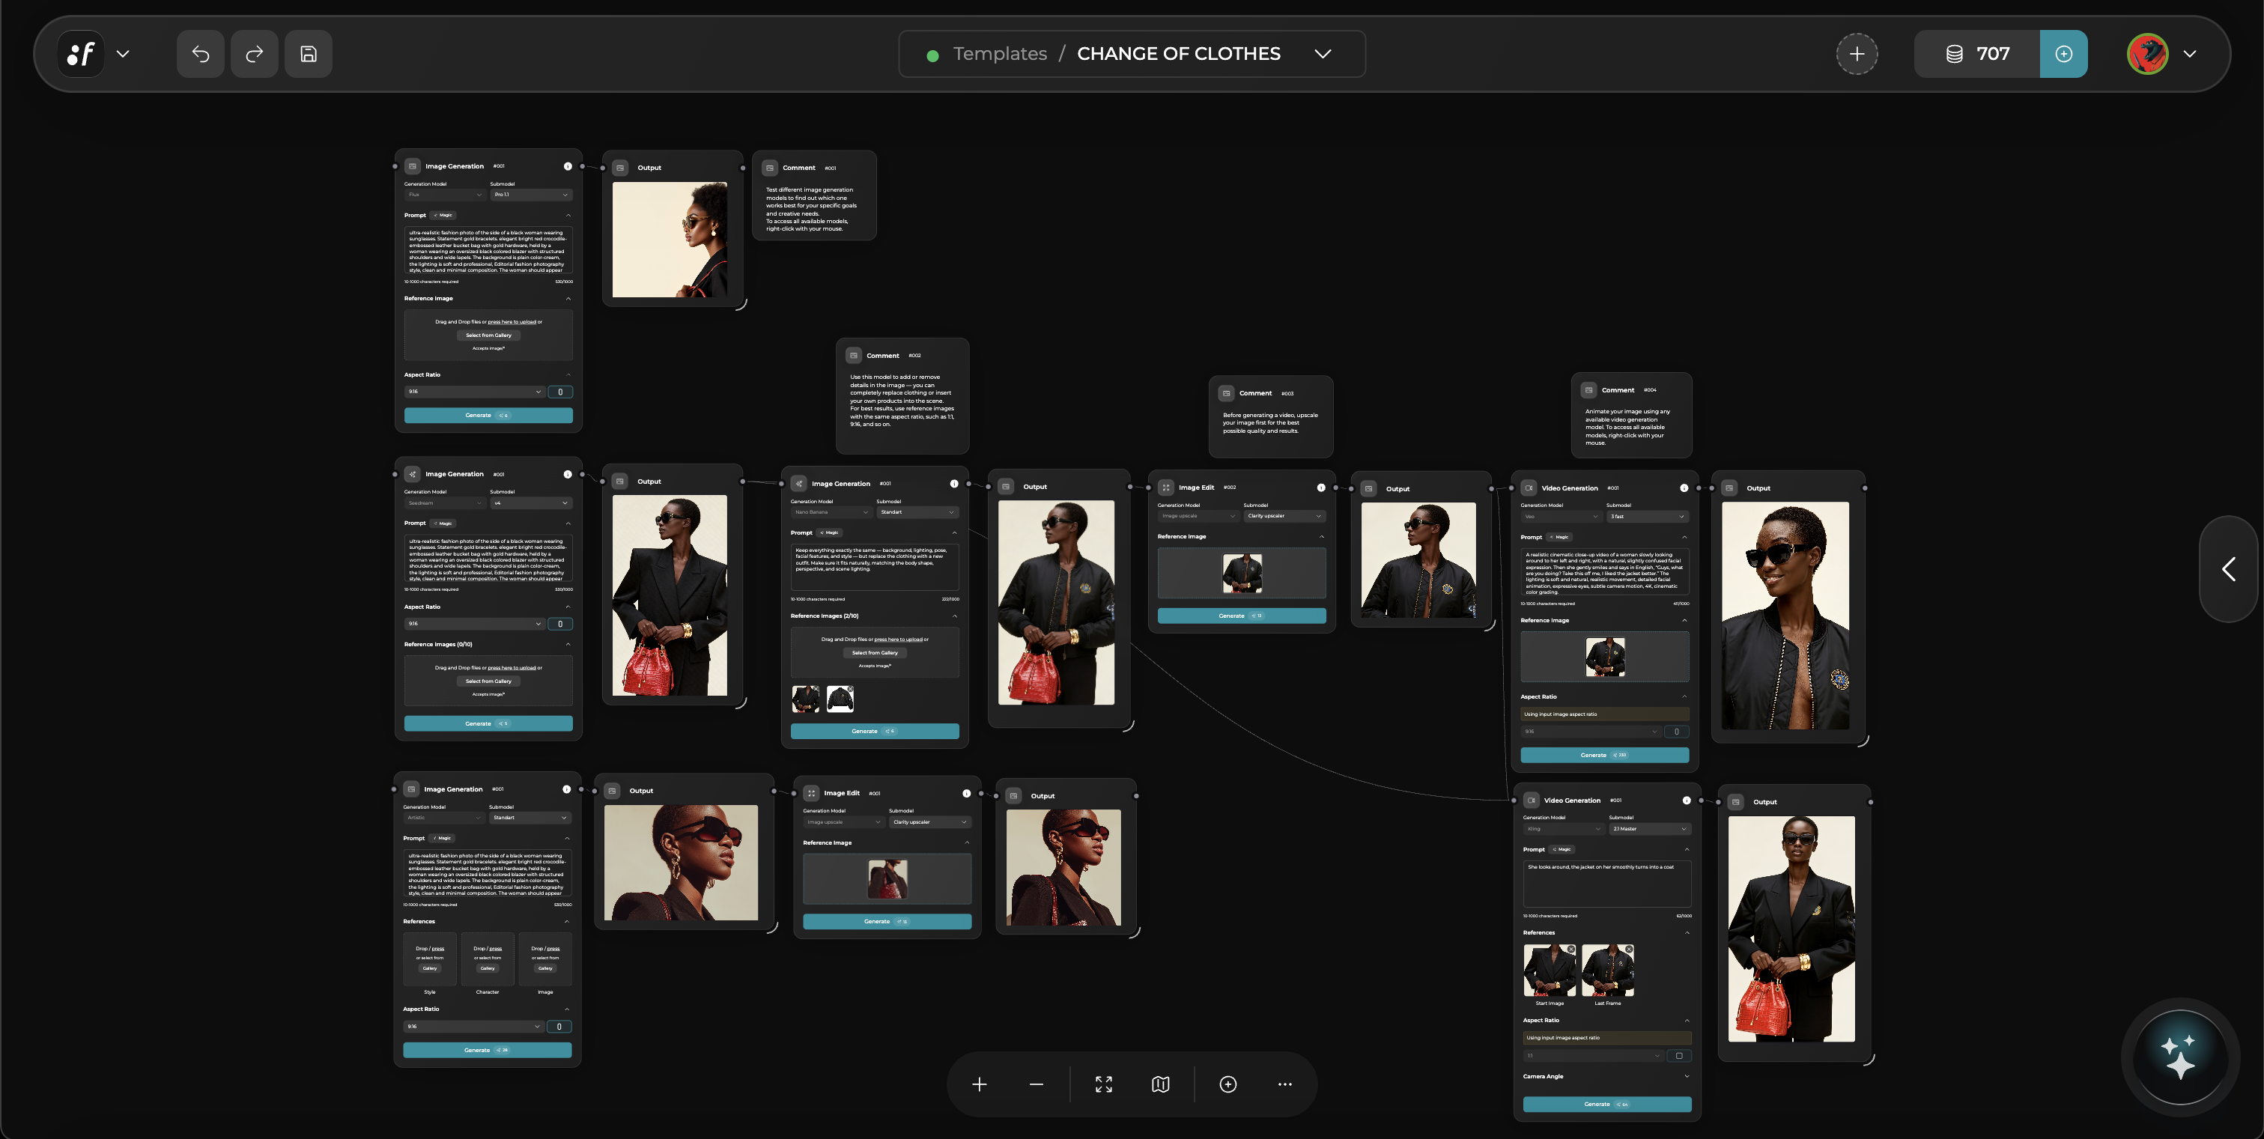This screenshot has width=2264, height=1139.
Task: Click the undo icon in top bar
Action: tap(199, 54)
